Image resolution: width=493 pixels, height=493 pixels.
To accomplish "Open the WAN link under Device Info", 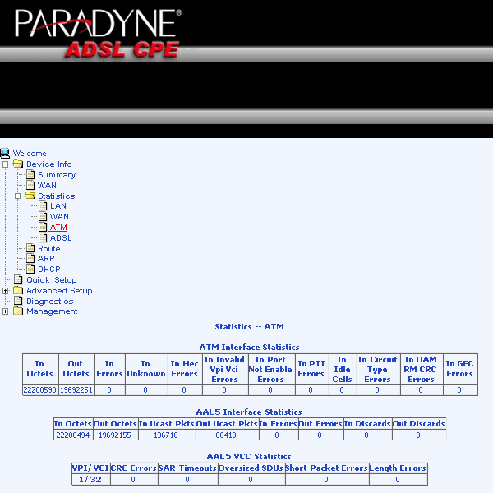I will coord(47,186).
